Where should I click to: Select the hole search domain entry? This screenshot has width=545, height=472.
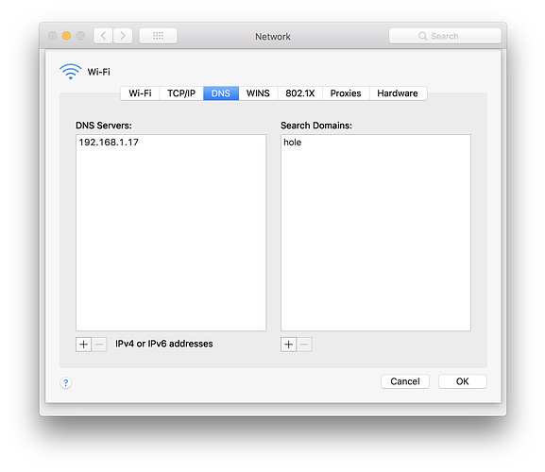(x=376, y=142)
